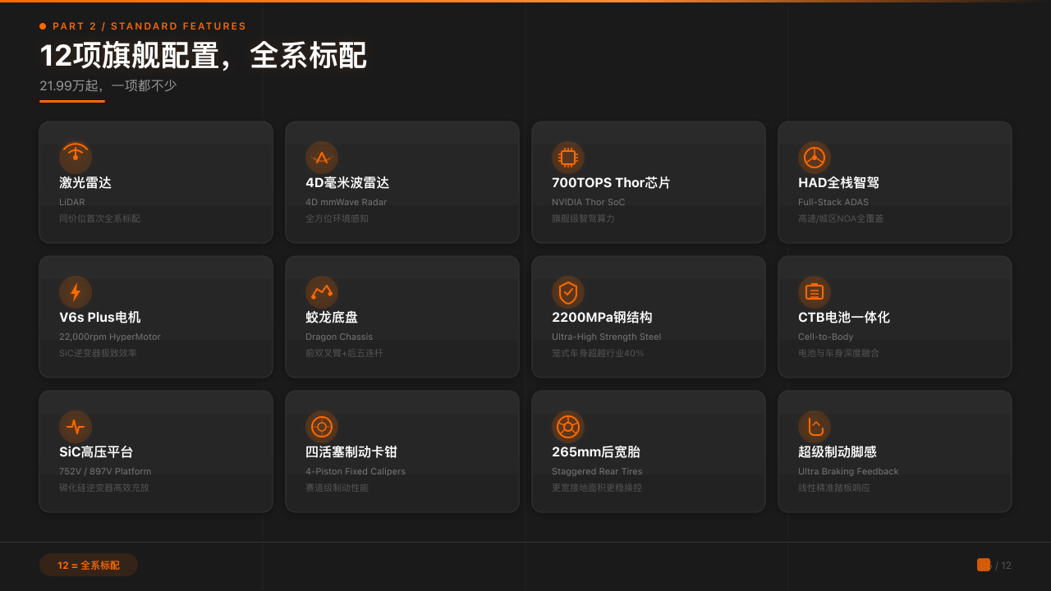The height and width of the screenshot is (591, 1051).
Task: Click the 265mm后宽胎 wheel icon
Action: pyautogui.click(x=568, y=426)
